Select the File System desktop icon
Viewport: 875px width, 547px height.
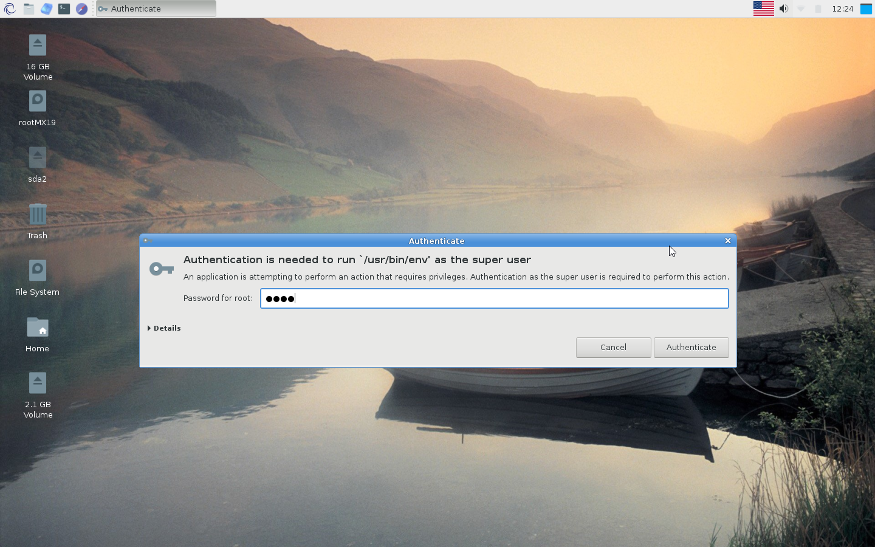[x=38, y=278]
